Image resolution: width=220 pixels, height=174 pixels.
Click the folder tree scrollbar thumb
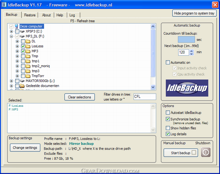point(153,53)
